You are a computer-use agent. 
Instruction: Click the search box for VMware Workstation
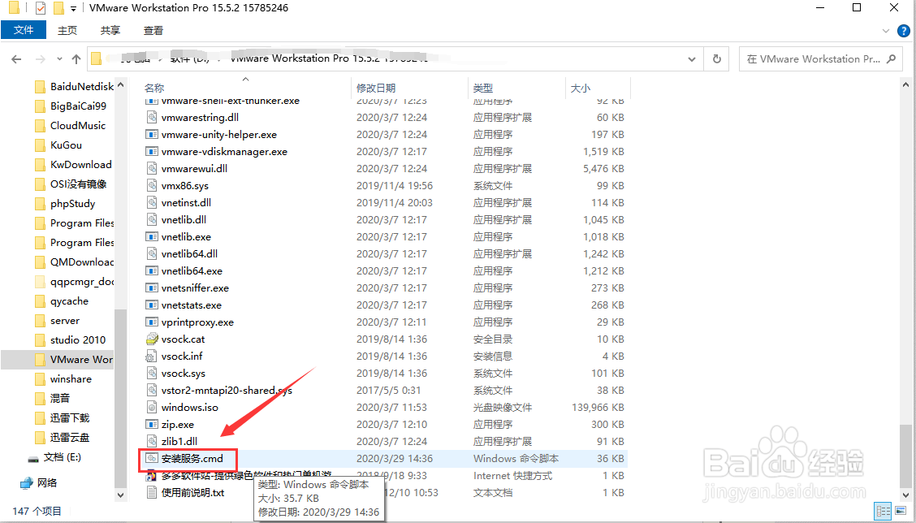point(820,59)
